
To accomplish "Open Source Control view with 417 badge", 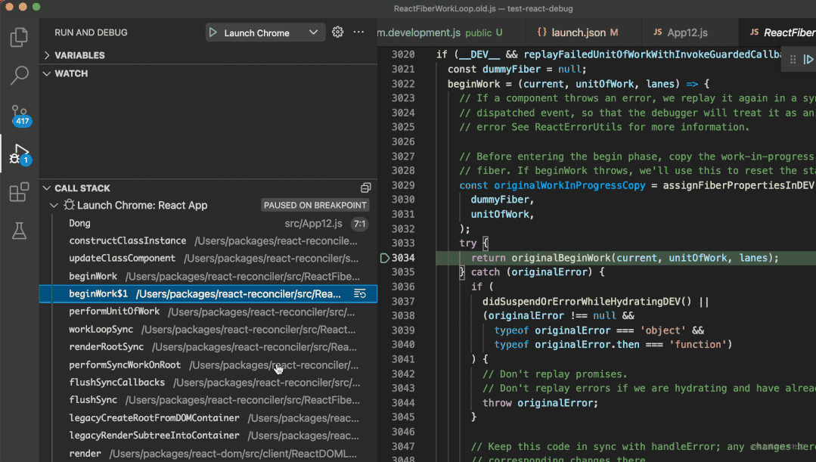I will click(20, 115).
